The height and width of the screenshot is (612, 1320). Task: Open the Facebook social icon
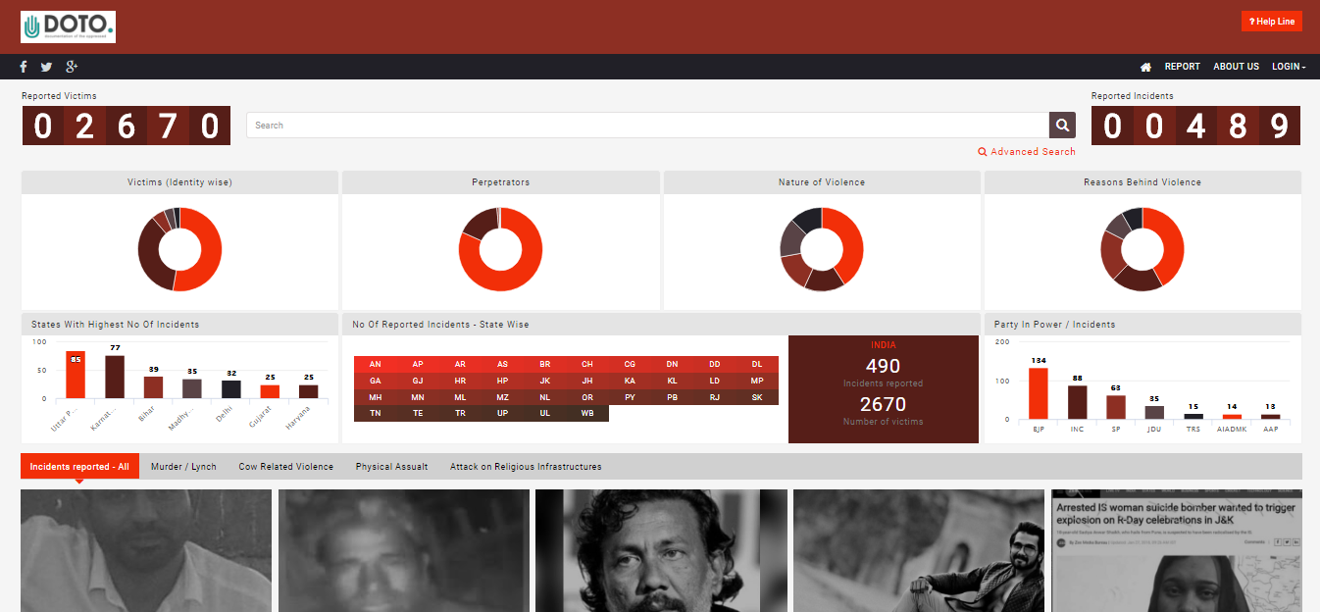tap(24, 67)
